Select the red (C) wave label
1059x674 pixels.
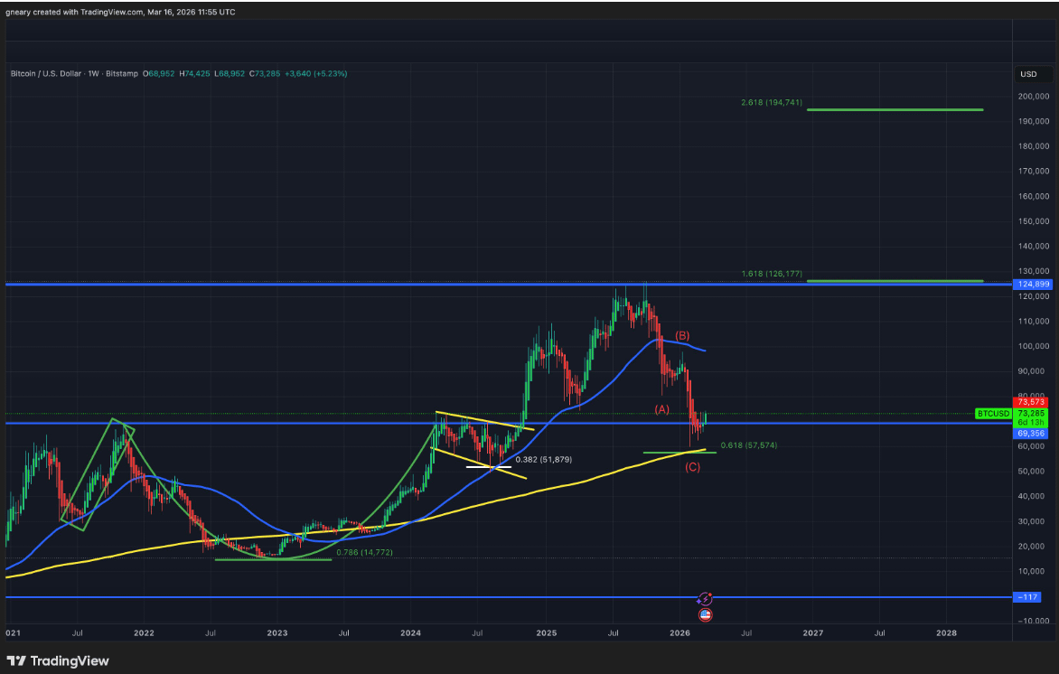coord(692,467)
